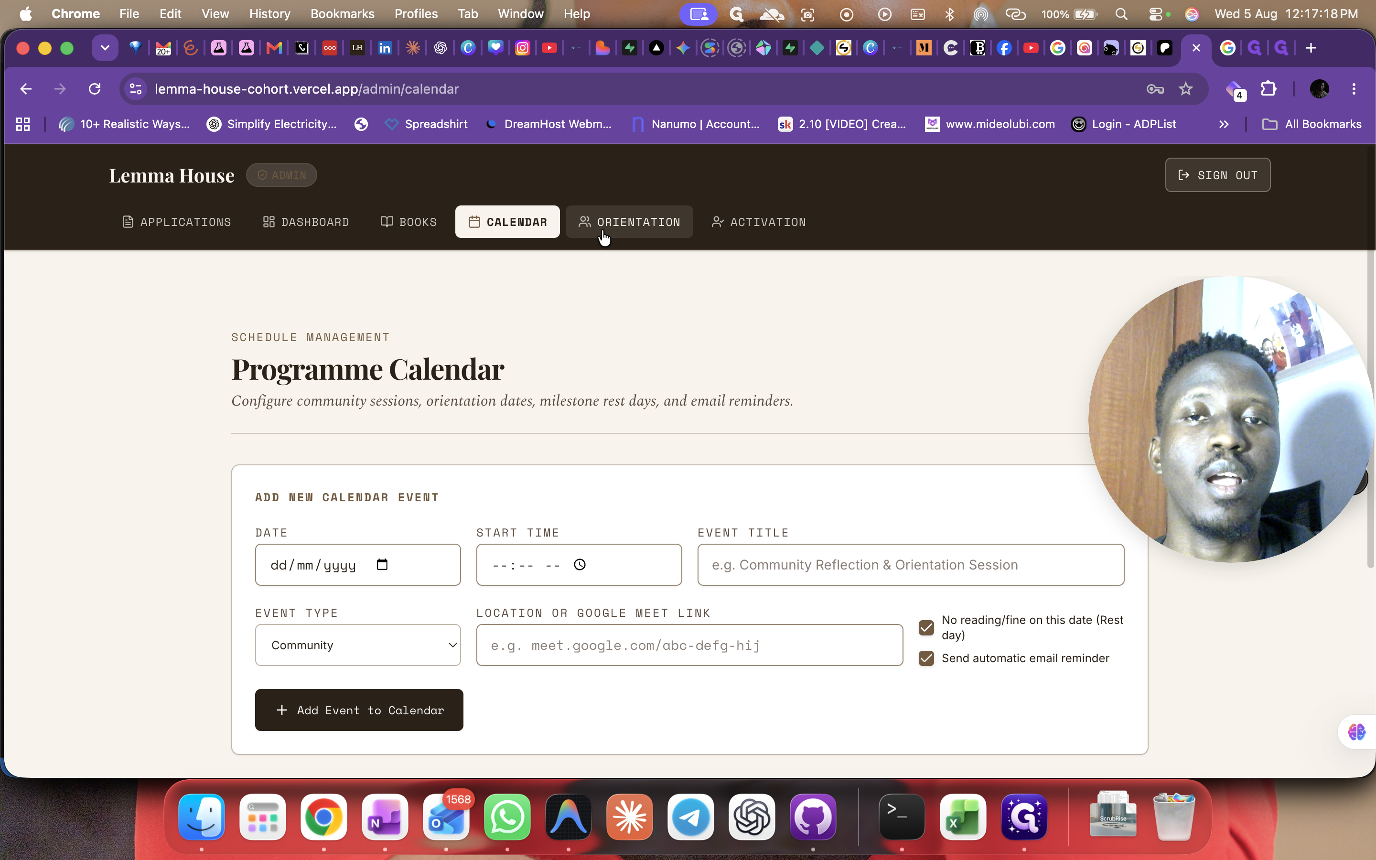The height and width of the screenshot is (860, 1376).
Task: Open the Spreadshirt bookmark
Action: point(427,124)
